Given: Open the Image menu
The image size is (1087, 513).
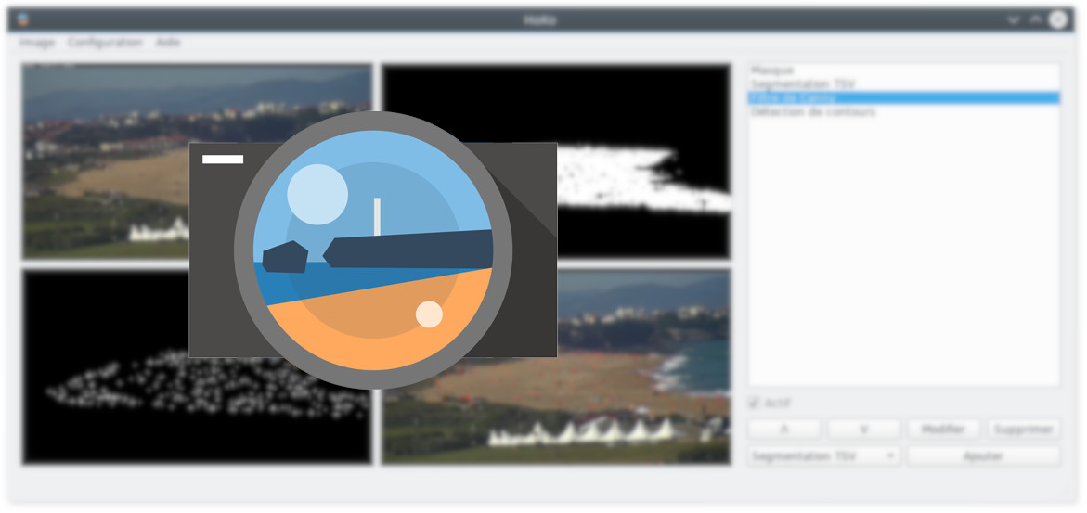Looking at the screenshot, I should click(37, 43).
